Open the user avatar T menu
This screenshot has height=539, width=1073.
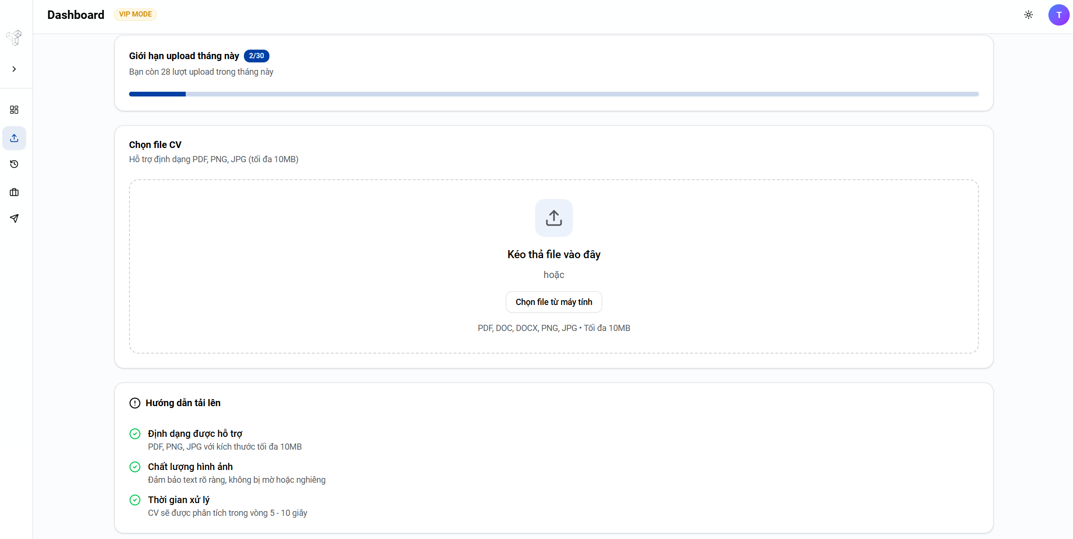pos(1059,15)
